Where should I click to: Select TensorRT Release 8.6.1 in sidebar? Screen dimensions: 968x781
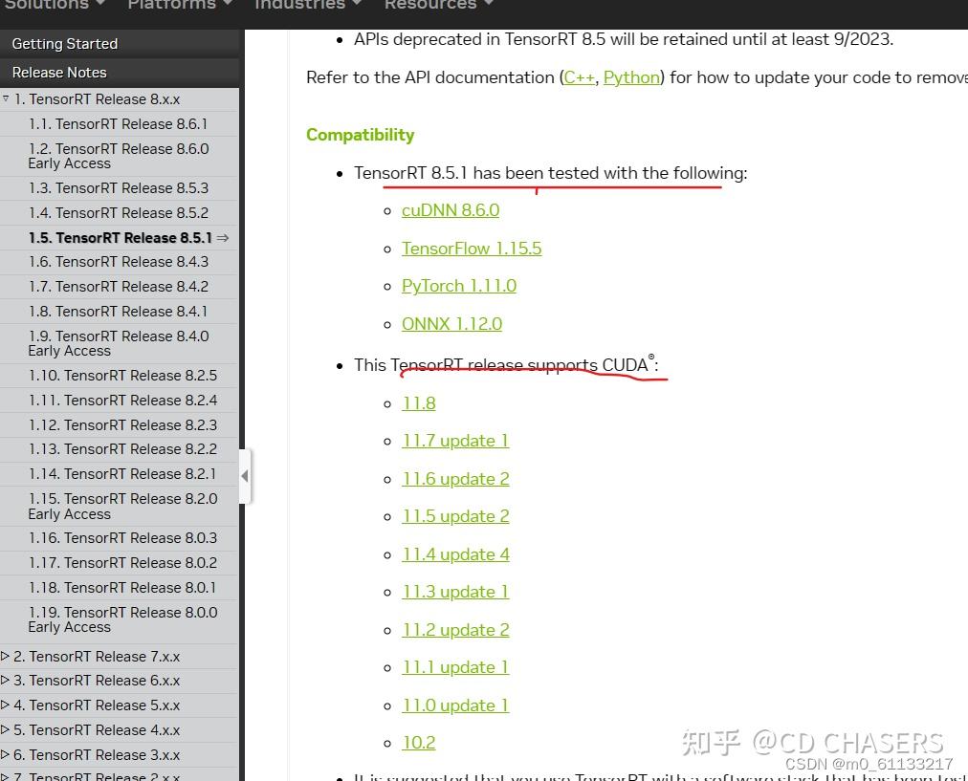118,123
